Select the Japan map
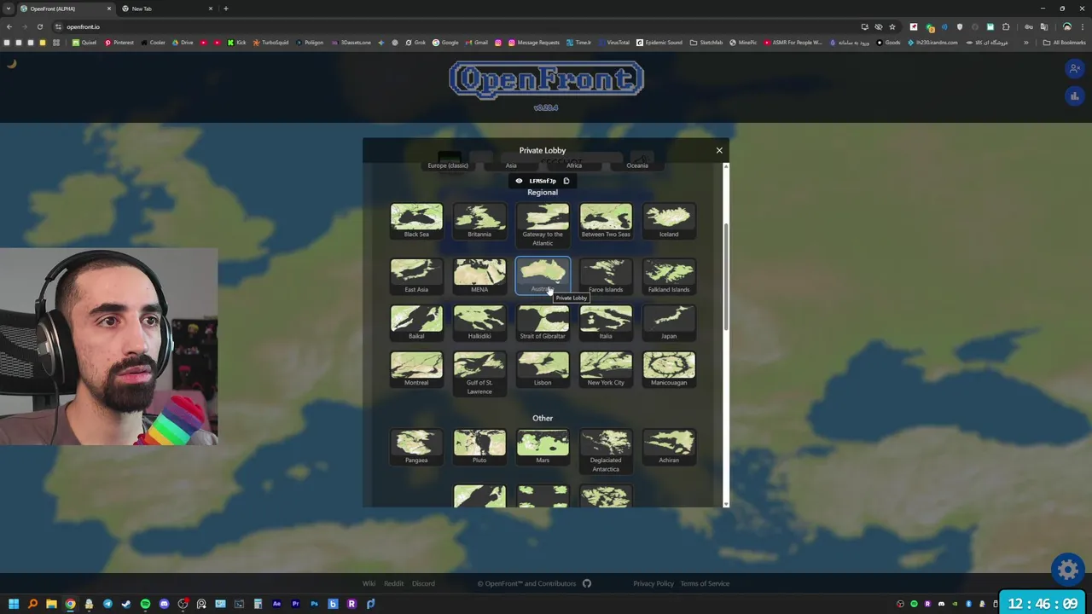Screen dimensions: 1092x614 tap(669, 323)
